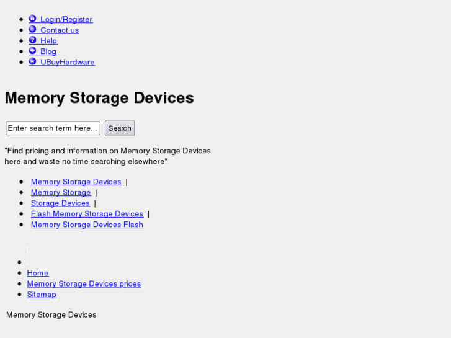451x338 pixels.
Task: Navigate to the Sitemap link
Action: click(42, 295)
